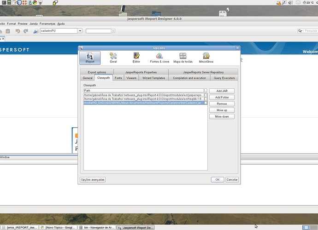Tick checkbox for jasperreports classpath entry
Screen dimensions: 318x230
tap(206, 95)
